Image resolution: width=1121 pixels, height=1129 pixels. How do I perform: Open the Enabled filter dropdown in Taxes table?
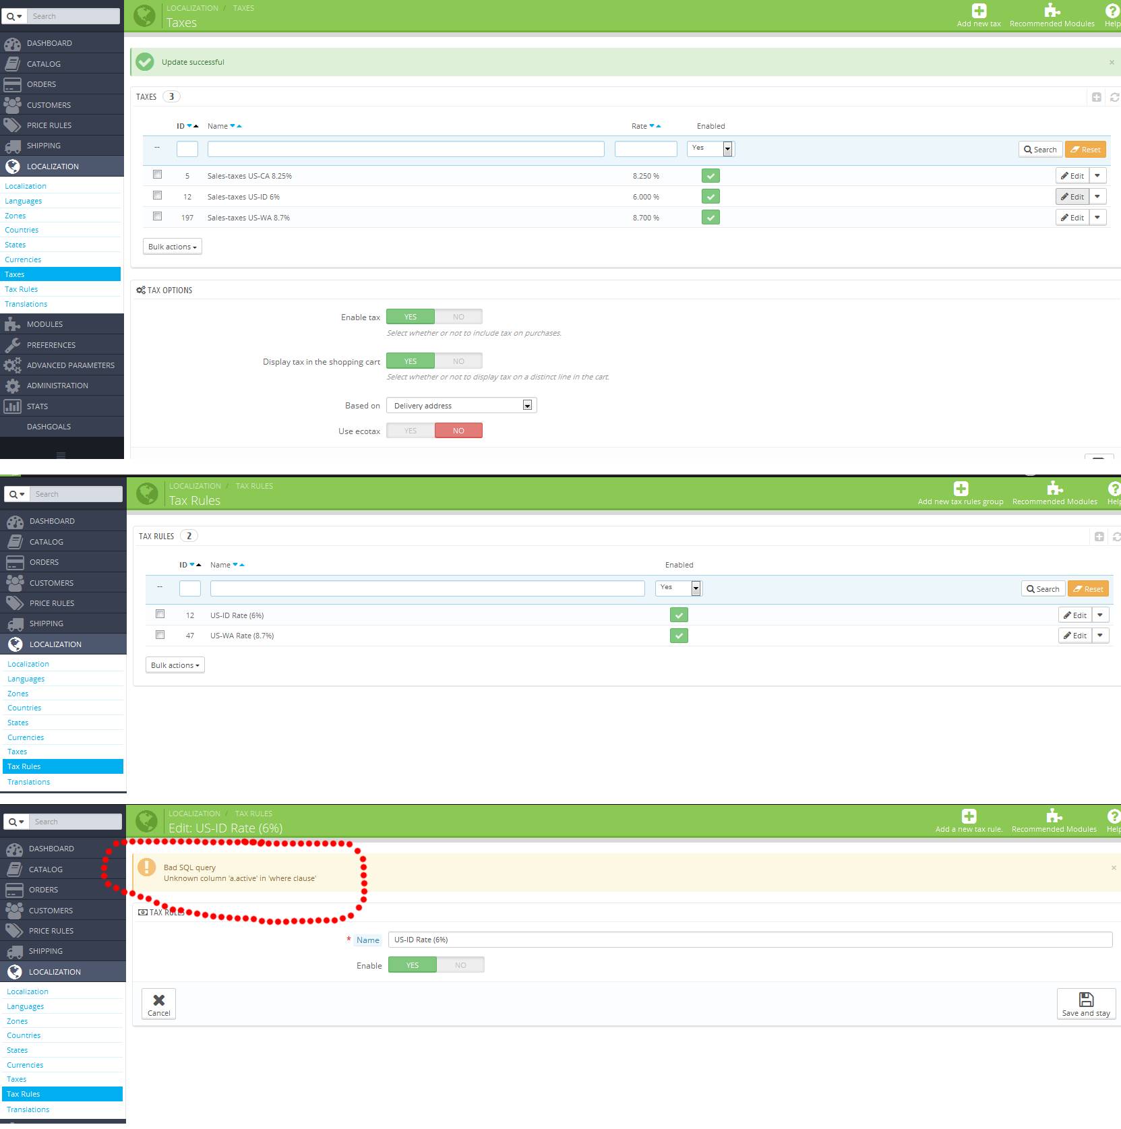[x=710, y=148]
